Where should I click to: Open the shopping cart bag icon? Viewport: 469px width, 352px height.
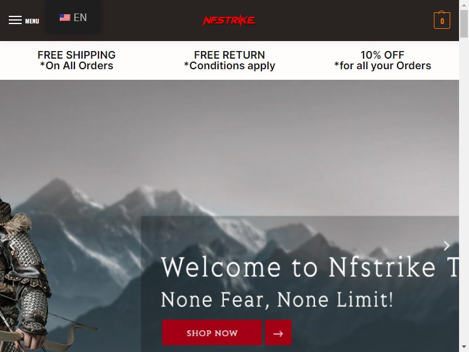(442, 20)
